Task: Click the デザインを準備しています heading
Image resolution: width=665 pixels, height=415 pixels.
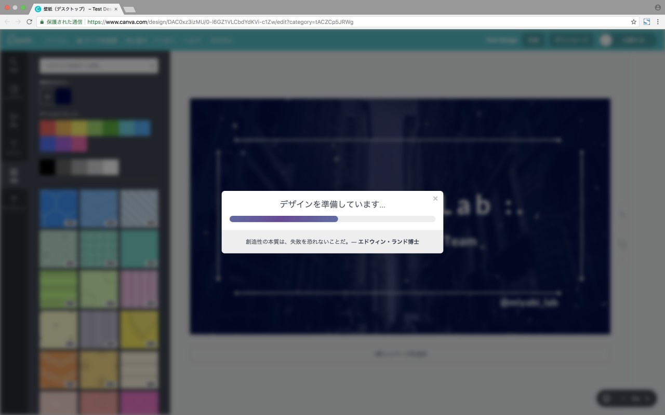Action: 332,204
